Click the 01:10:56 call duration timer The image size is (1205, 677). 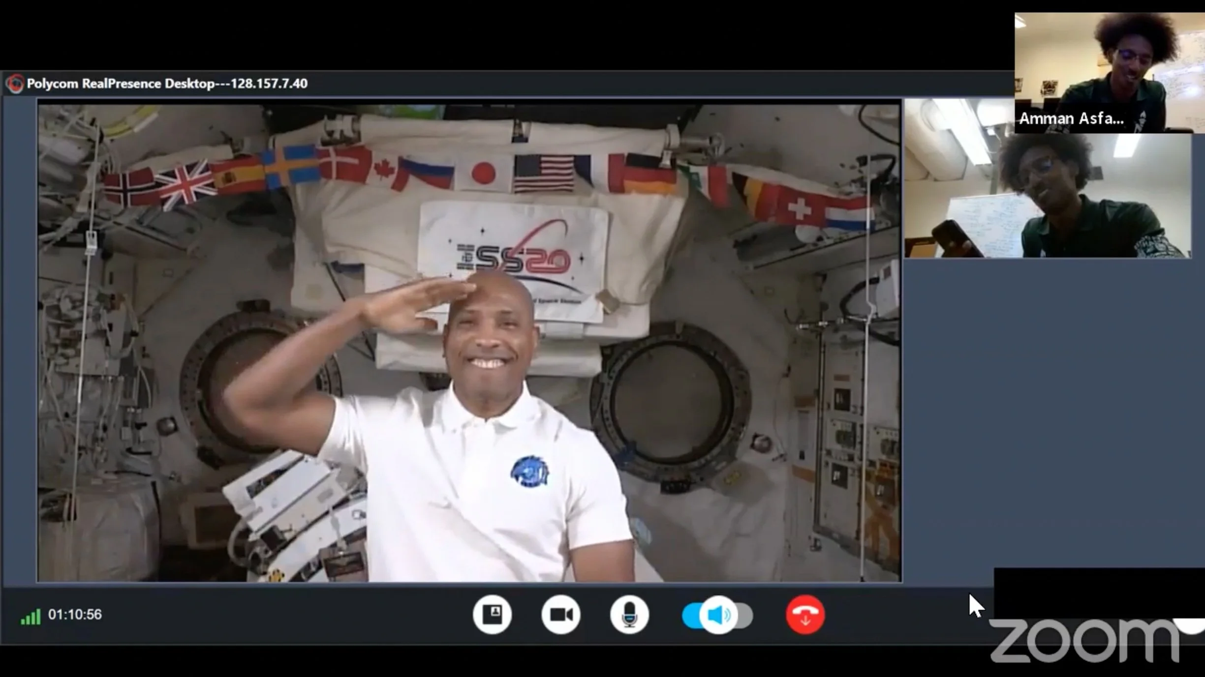pos(75,615)
